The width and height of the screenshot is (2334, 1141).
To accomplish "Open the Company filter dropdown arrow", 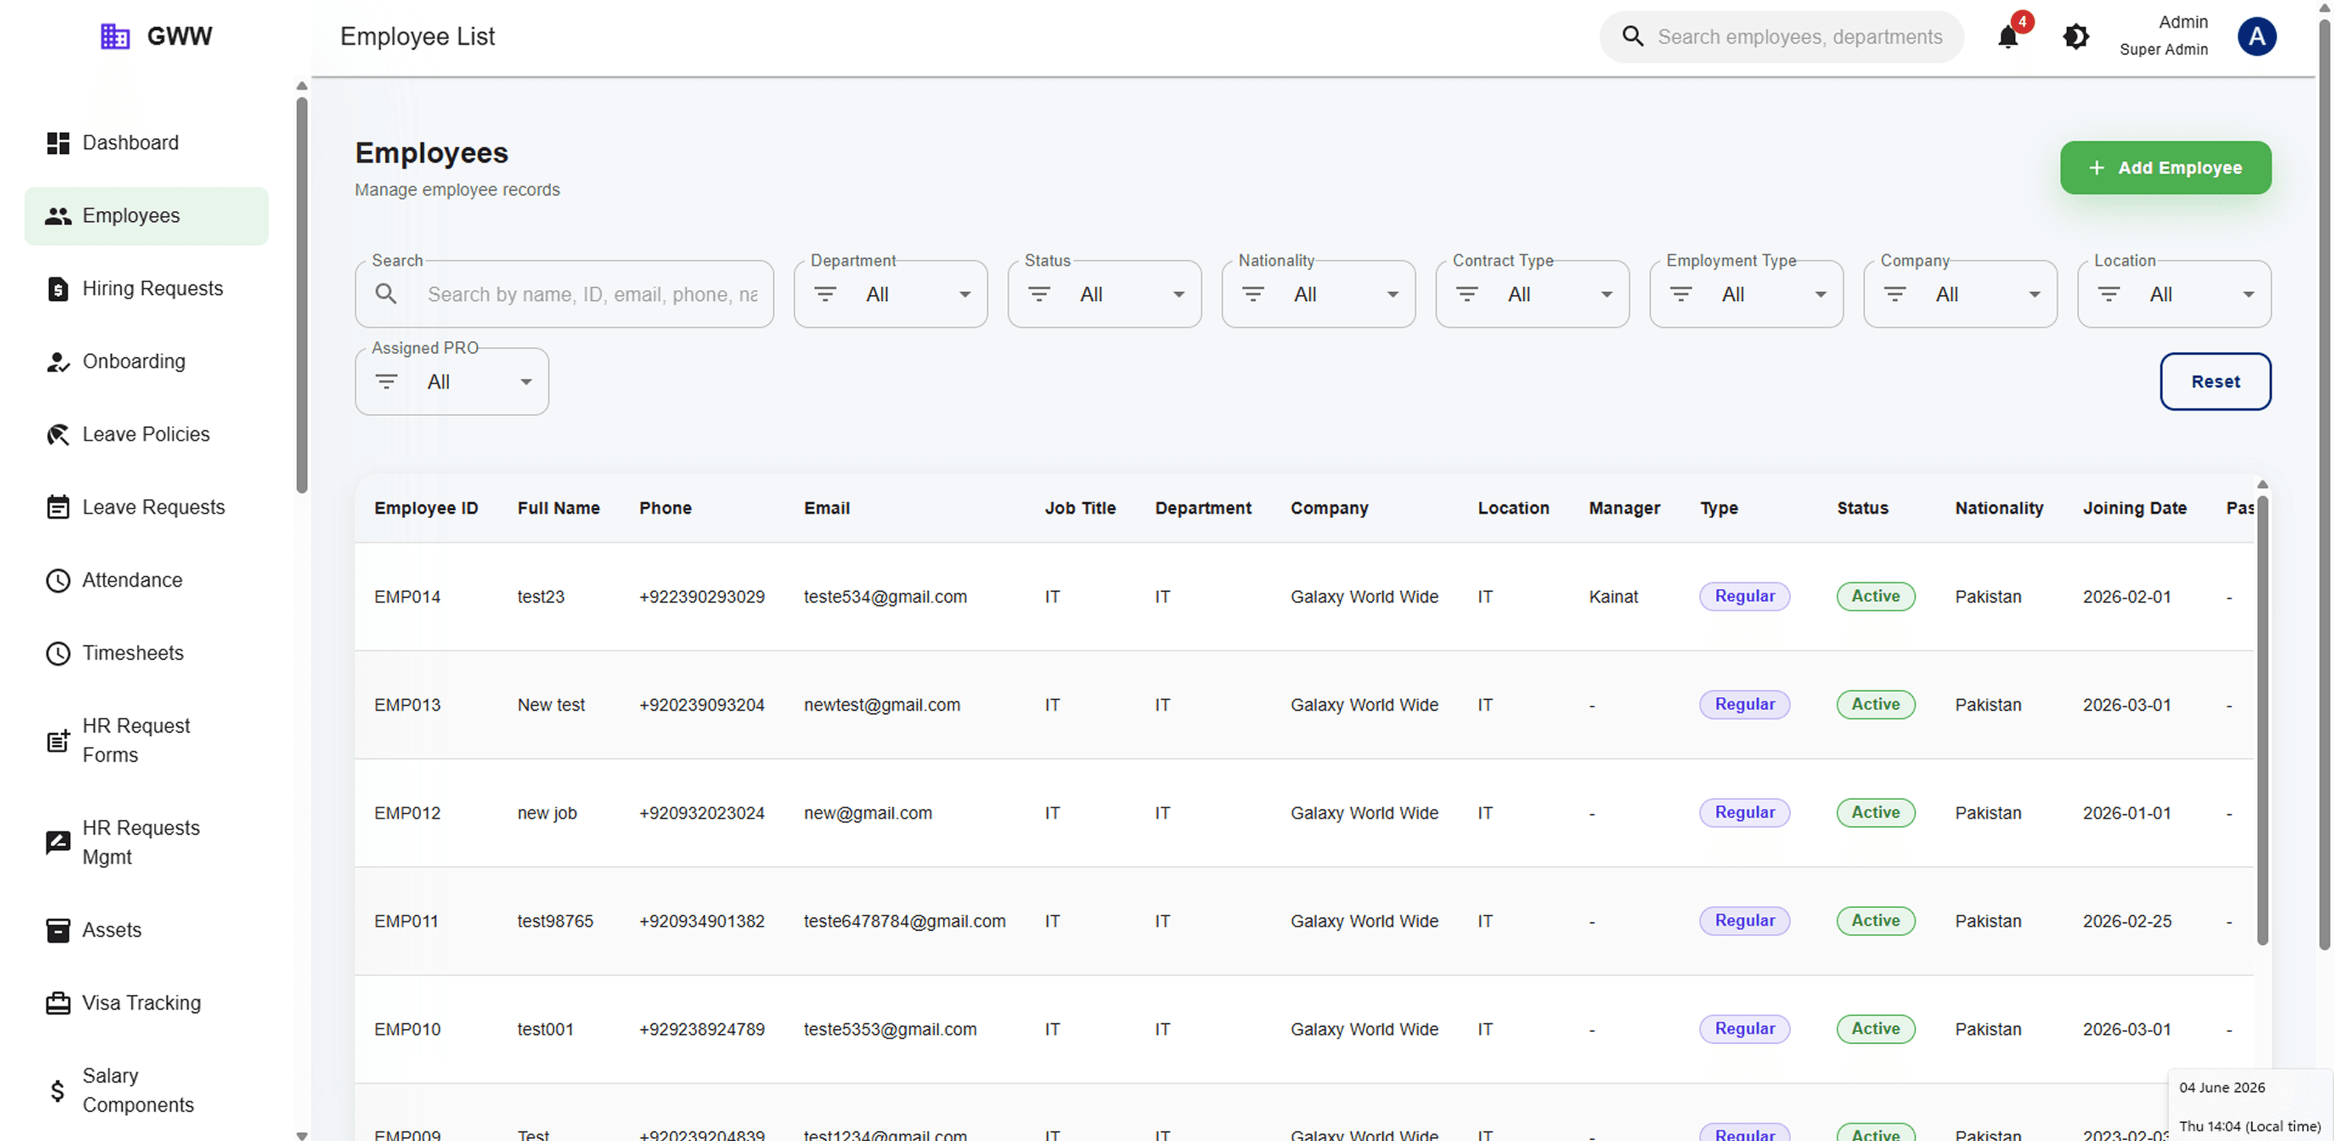I will click(2034, 294).
